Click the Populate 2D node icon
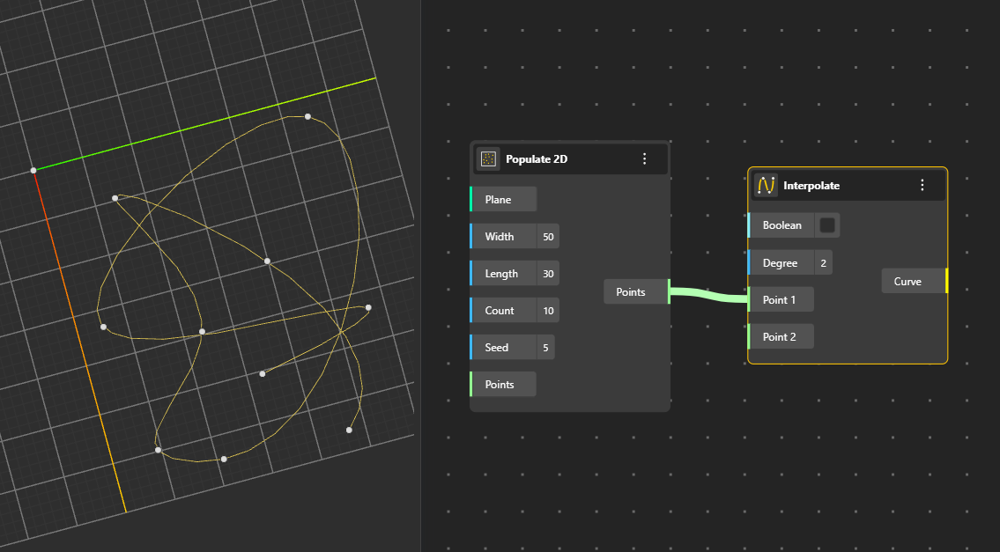 click(488, 158)
